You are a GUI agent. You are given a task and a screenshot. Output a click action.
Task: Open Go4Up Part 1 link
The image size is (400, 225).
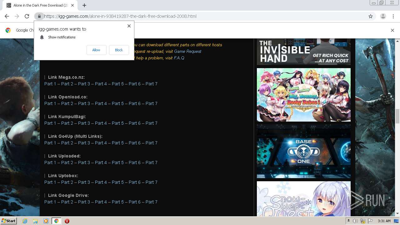click(50, 143)
